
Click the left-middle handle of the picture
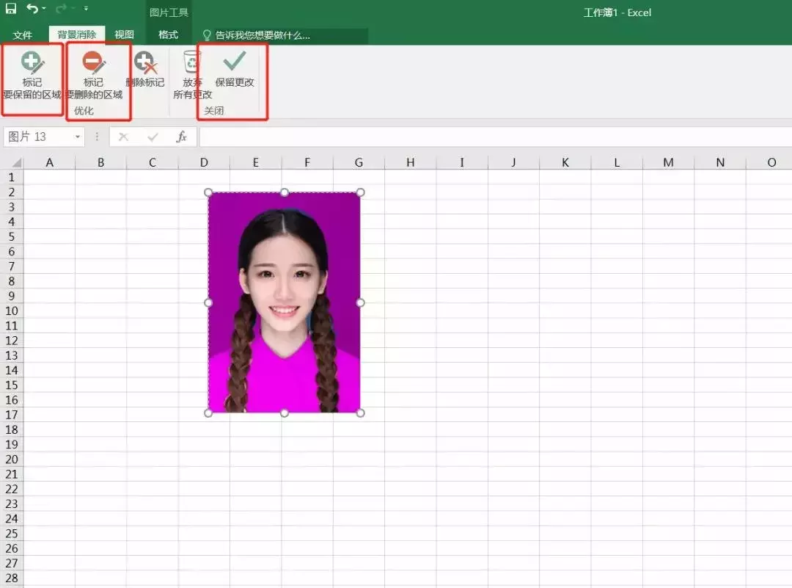(x=208, y=302)
